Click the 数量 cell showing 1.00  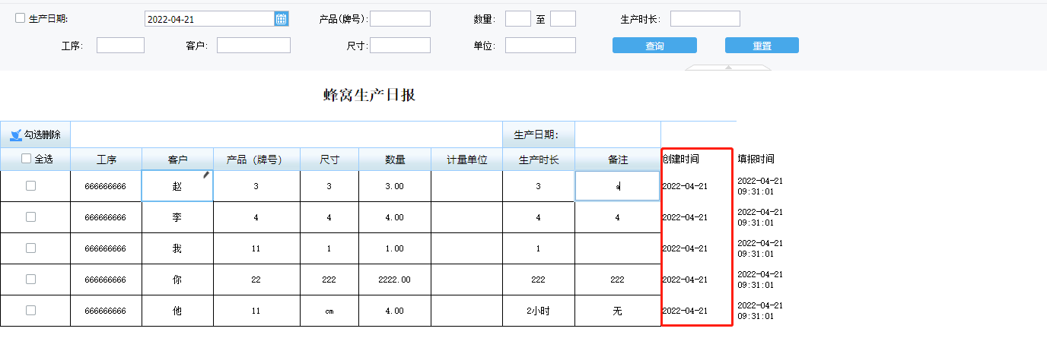395,248
